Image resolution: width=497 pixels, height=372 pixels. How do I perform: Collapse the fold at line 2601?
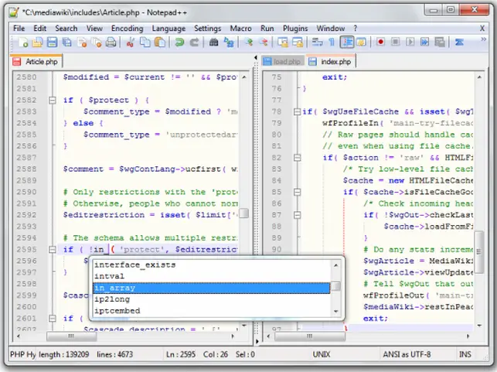[53, 319]
